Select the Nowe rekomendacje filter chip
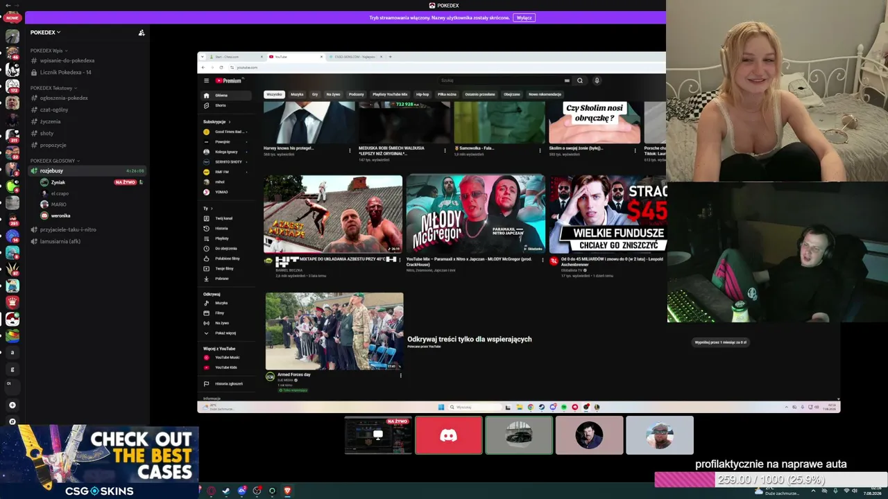The image size is (888, 499). [x=545, y=94]
